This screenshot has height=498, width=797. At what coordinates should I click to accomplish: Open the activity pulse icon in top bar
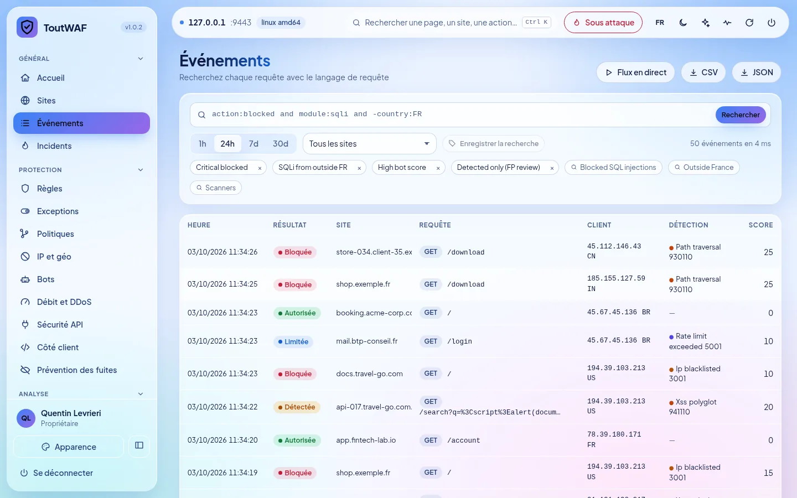click(x=727, y=23)
